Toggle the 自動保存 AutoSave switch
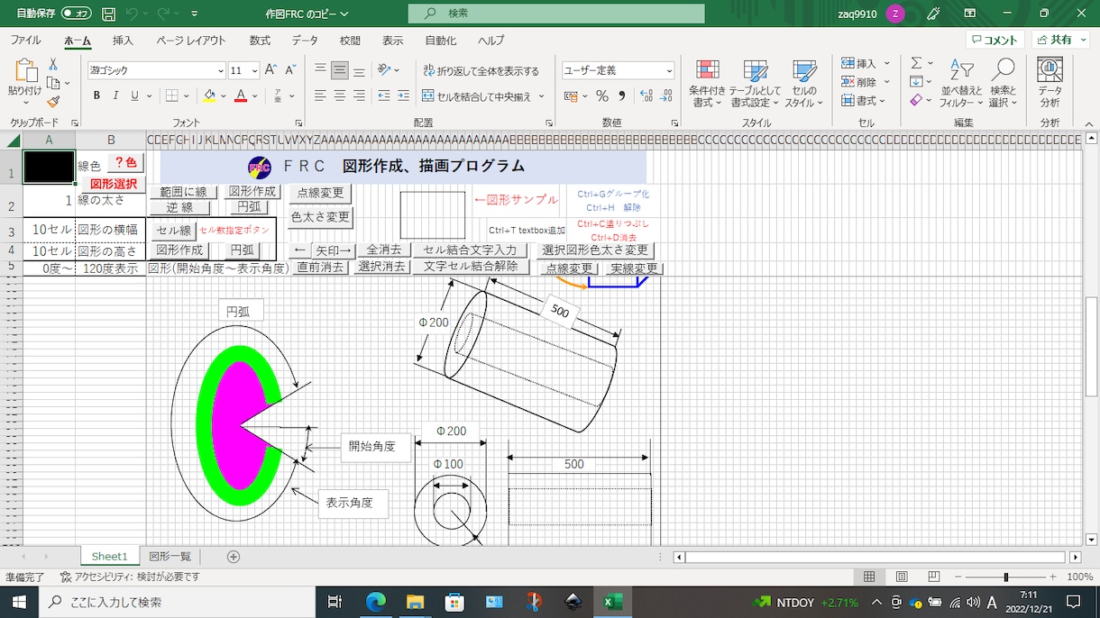The image size is (1100, 618). 76,14
